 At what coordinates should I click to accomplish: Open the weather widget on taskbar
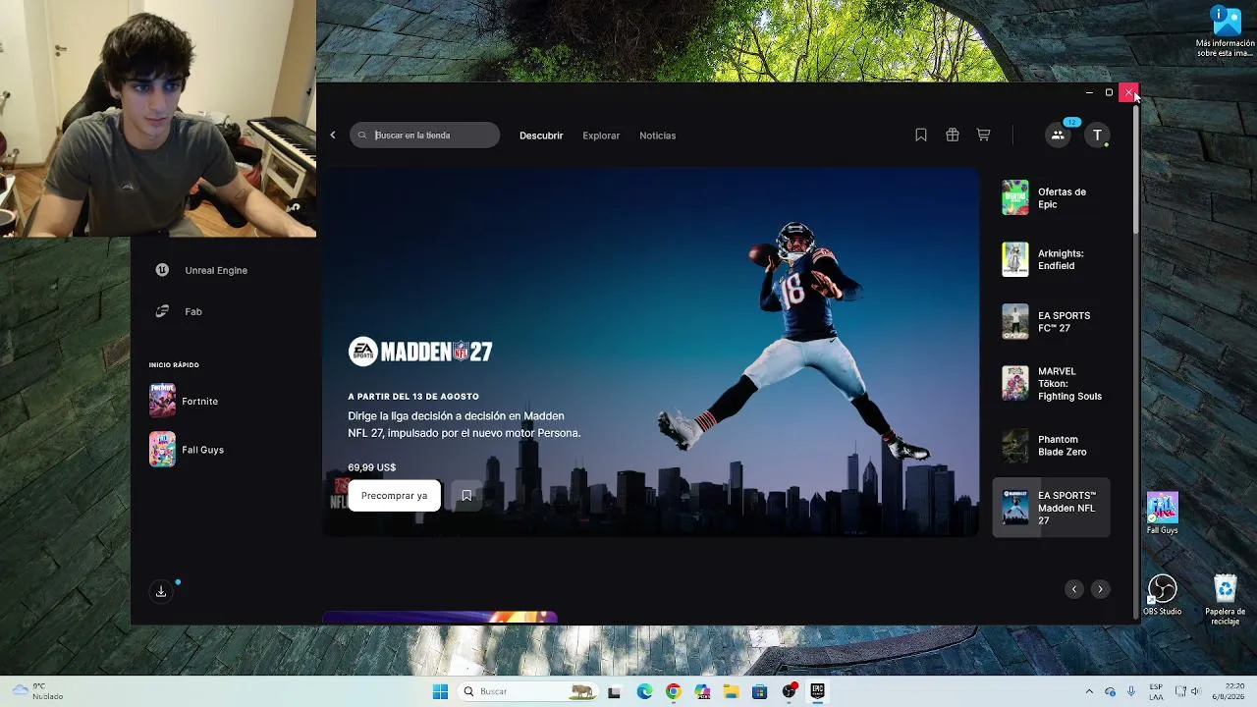39,691
